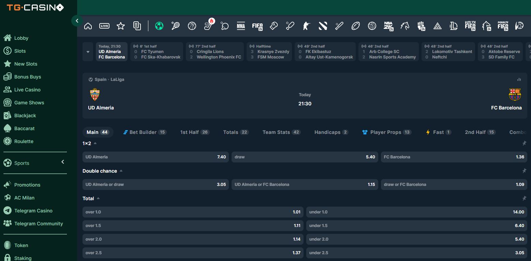Open the FC Tyumen vs Ska-Khabarovsk match card
The image size is (531, 261).
point(157,52)
